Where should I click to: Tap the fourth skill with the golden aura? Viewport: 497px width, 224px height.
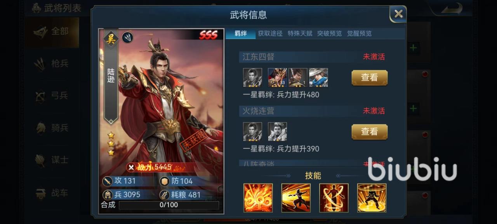coord(372,198)
